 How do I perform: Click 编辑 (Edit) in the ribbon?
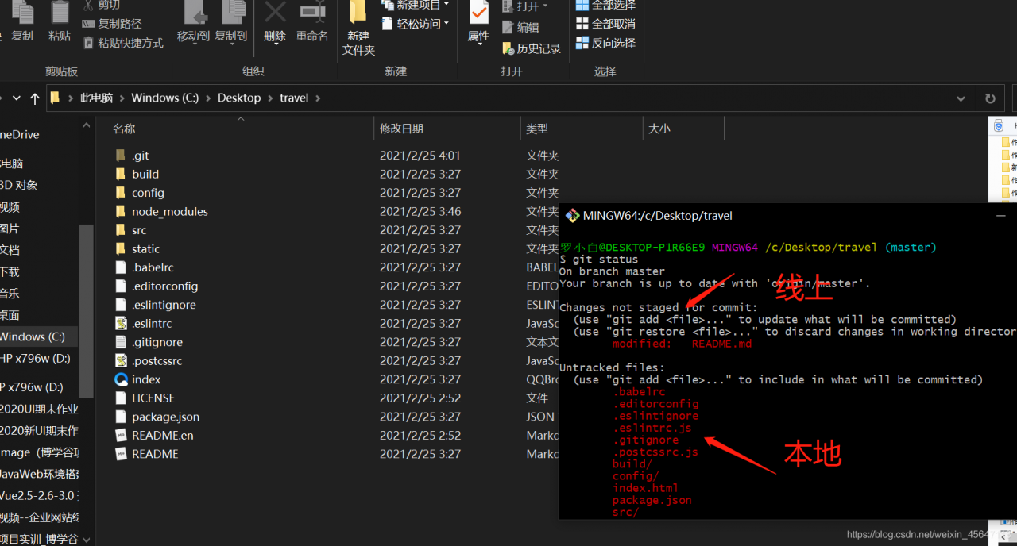click(521, 27)
